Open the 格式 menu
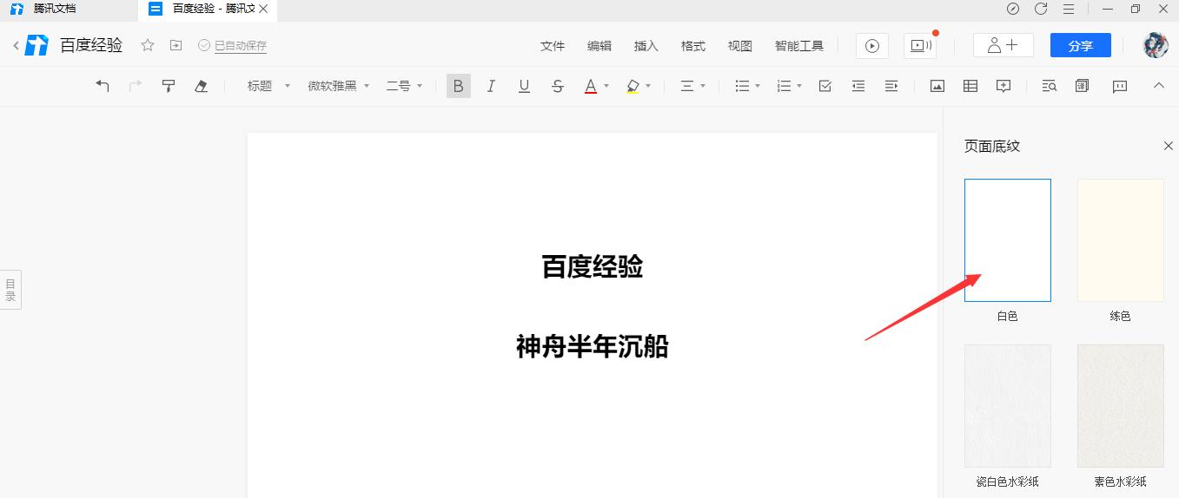 pos(693,46)
